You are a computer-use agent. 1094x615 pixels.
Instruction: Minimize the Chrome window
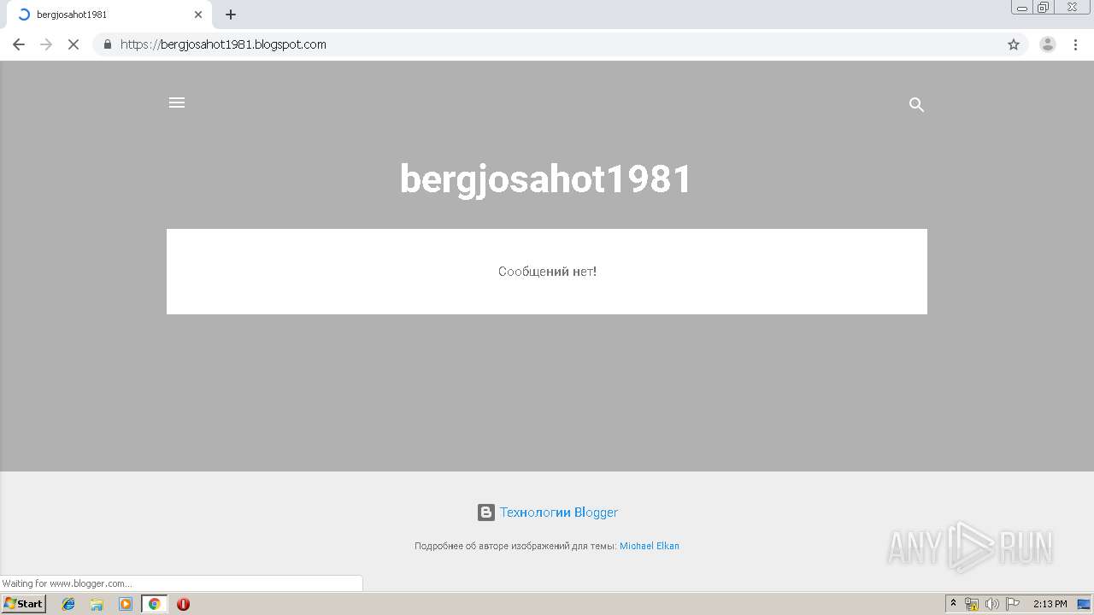coord(1022,8)
